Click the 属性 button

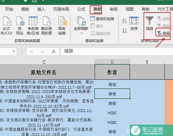(97, 26)
